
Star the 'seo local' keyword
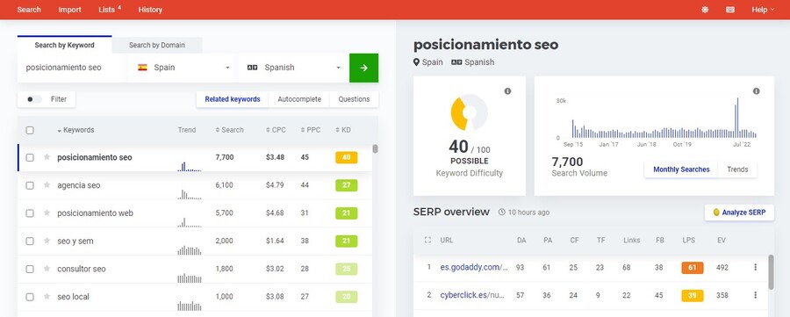coord(47,296)
